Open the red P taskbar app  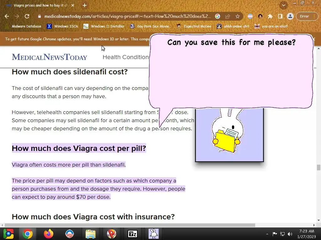(x=112, y=234)
